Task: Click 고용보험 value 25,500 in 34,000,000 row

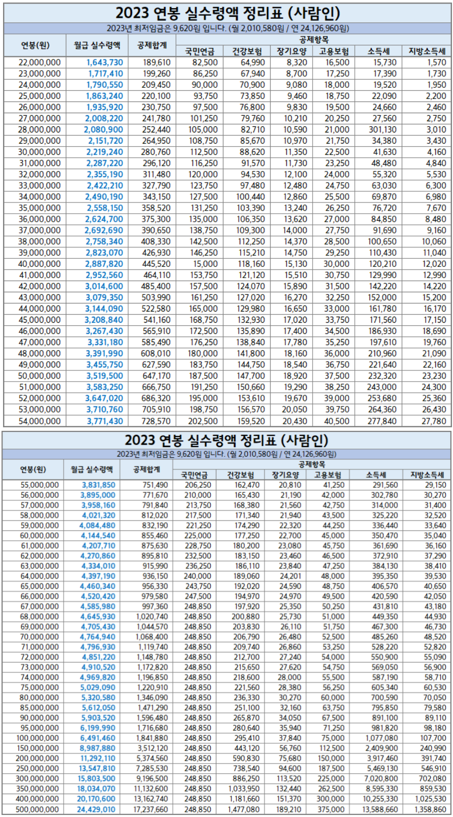Action: pyautogui.click(x=337, y=196)
